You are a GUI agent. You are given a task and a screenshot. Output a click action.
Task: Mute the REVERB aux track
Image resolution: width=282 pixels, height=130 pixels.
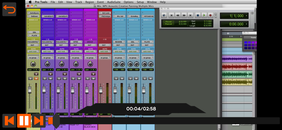(x=122, y=79)
